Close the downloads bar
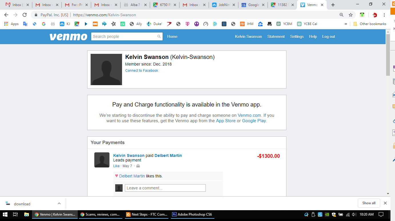 385,203
